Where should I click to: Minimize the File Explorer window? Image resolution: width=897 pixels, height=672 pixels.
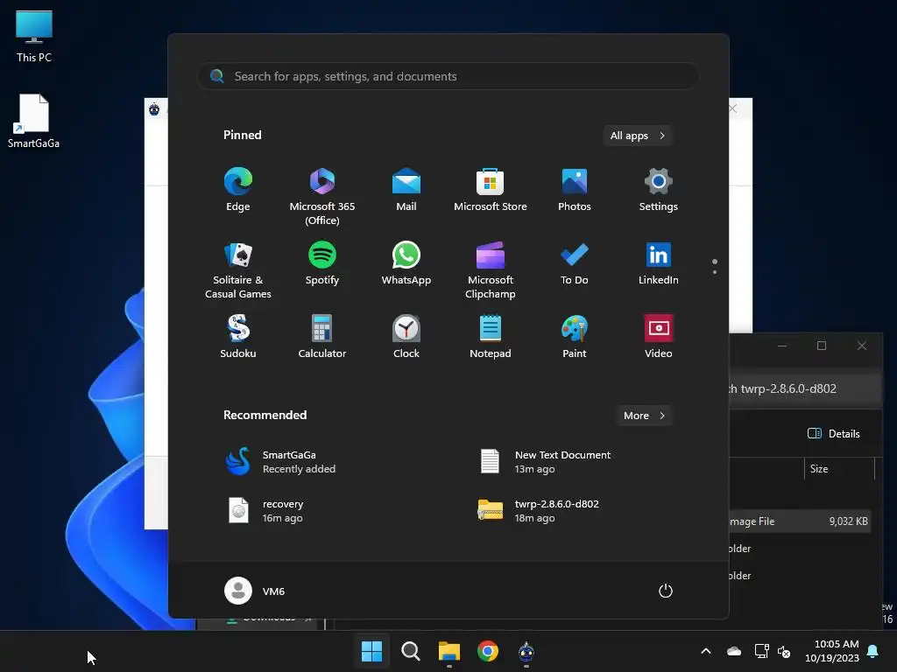point(782,346)
